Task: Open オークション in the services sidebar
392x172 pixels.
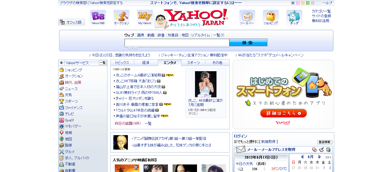Action: pos(74,76)
